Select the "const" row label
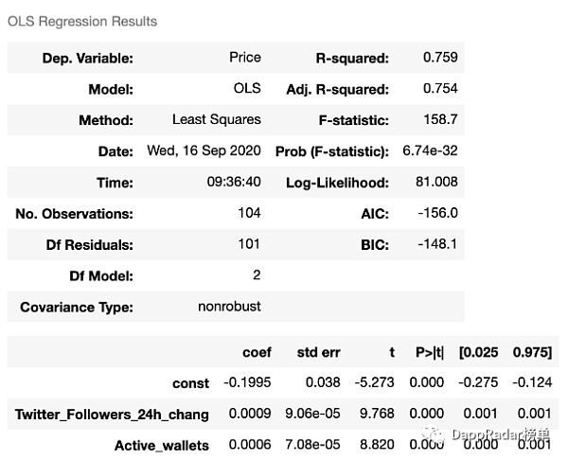Image resolution: width=568 pixels, height=460 pixels. [x=191, y=383]
